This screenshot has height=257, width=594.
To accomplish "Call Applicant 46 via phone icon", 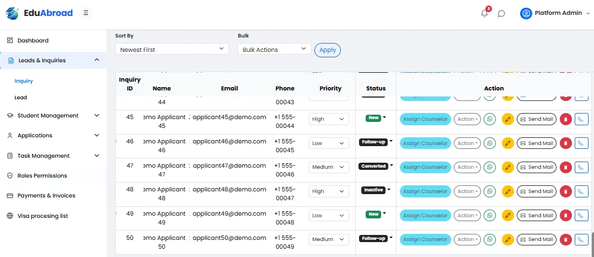I will pyautogui.click(x=581, y=143).
